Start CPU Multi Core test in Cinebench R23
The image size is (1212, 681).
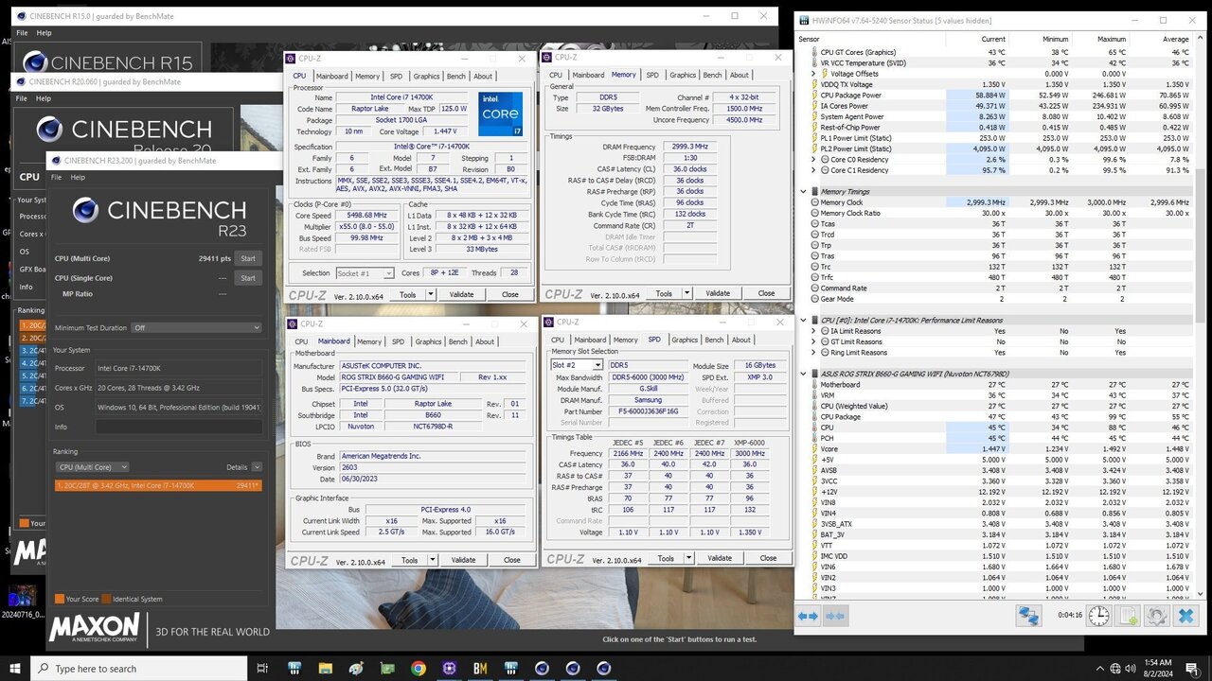click(x=248, y=258)
